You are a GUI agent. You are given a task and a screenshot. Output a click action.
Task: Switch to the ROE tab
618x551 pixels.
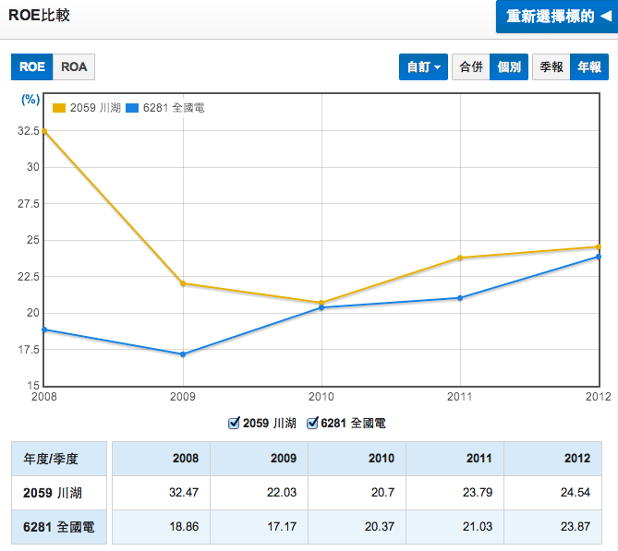31,66
